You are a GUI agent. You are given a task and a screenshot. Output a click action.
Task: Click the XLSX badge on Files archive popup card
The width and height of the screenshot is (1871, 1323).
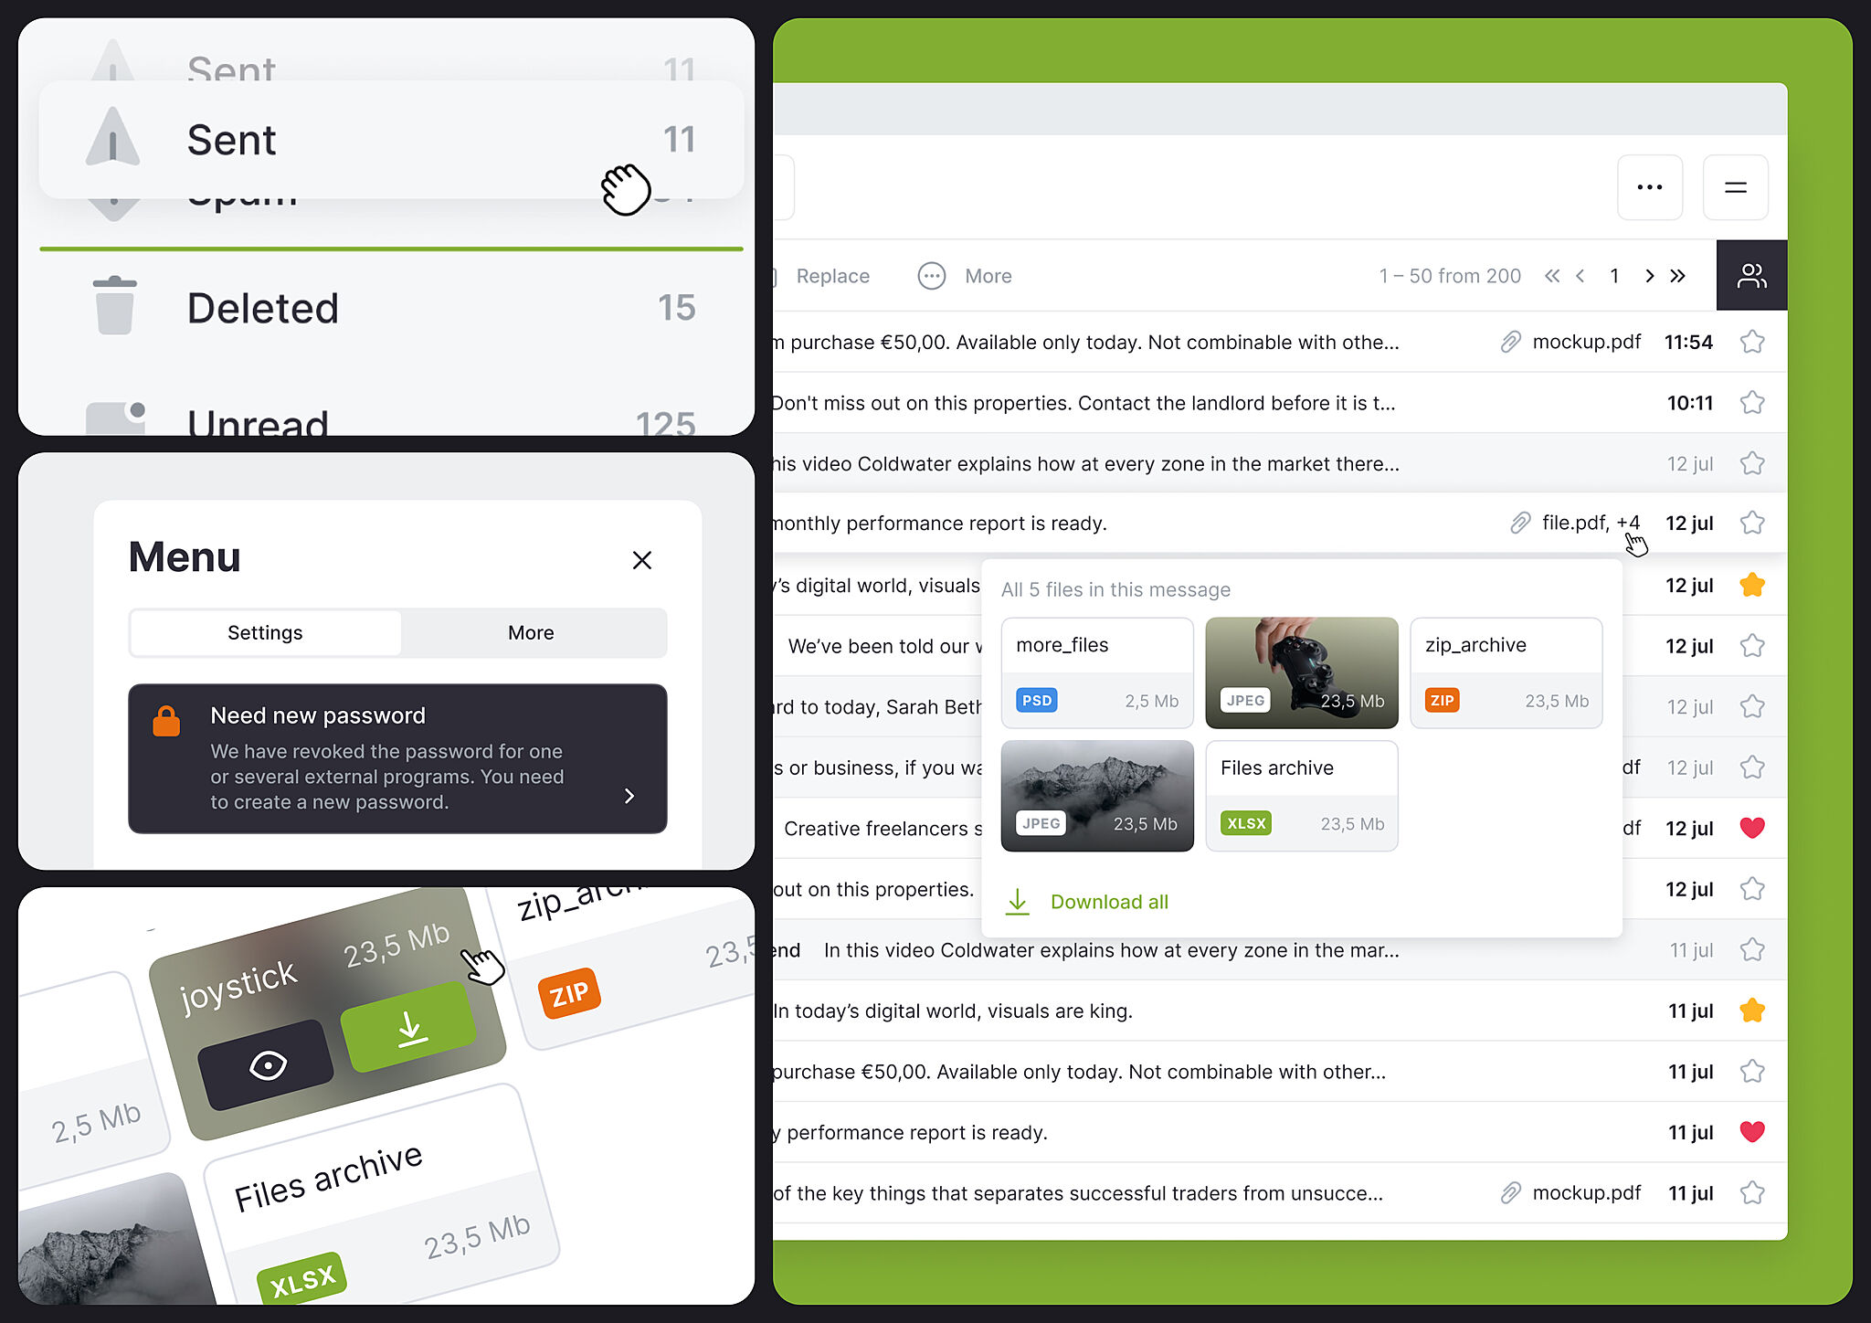coord(1246,823)
